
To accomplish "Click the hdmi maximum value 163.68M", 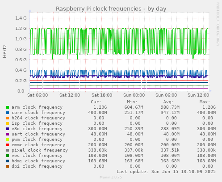I will (206, 161).
